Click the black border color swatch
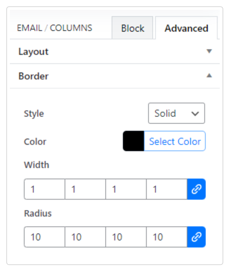Viewport: 238px width, 277px height. pos(133,141)
